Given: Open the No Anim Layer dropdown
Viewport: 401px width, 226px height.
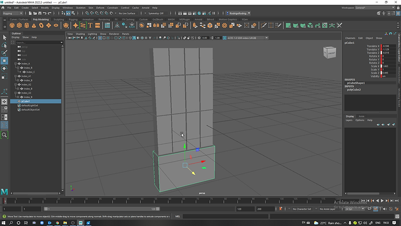Looking at the screenshot, I should (329, 209).
